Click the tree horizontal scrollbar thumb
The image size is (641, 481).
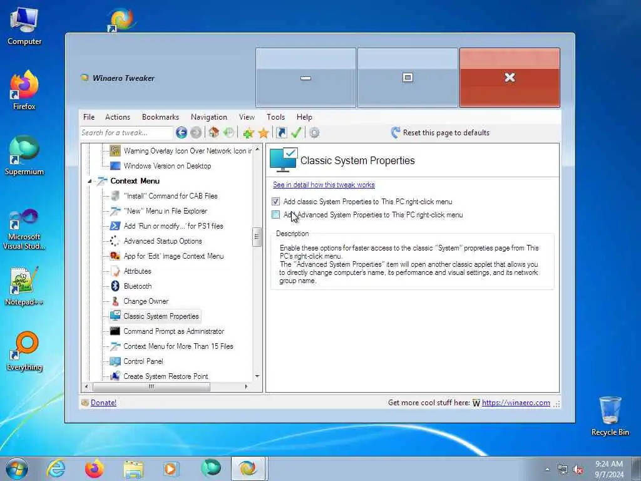pyautogui.click(x=151, y=386)
